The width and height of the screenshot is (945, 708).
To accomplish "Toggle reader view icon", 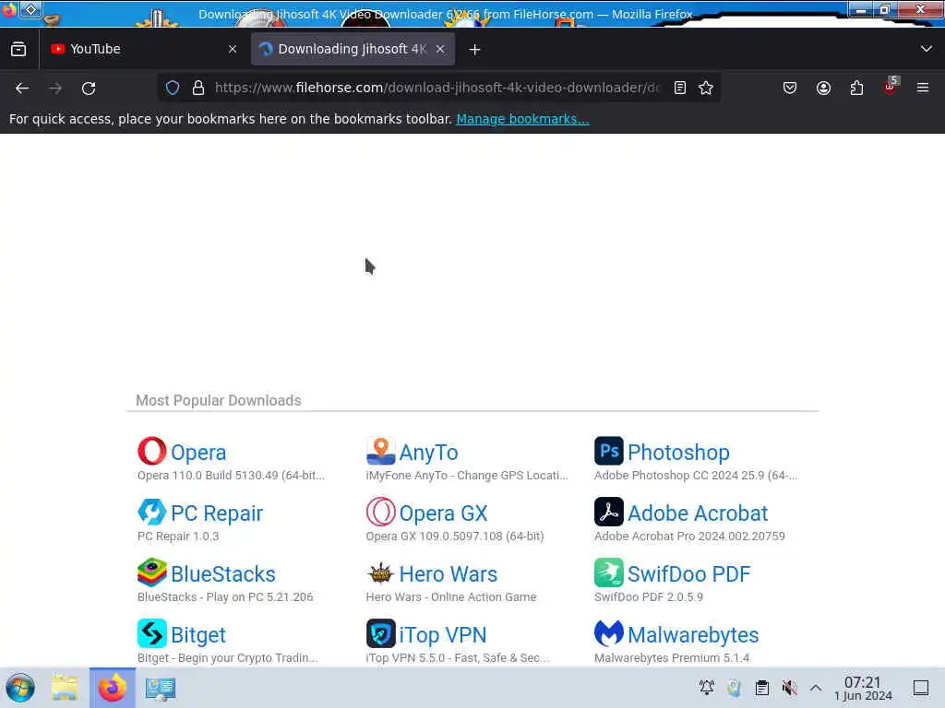I will pyautogui.click(x=680, y=88).
